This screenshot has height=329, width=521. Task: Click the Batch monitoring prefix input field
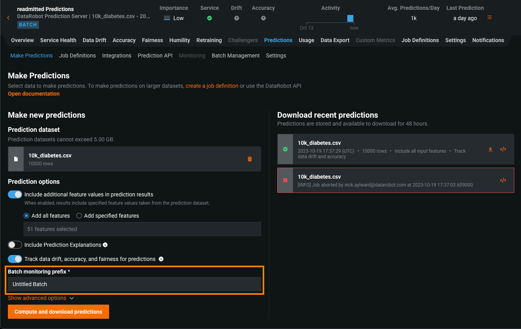134,284
